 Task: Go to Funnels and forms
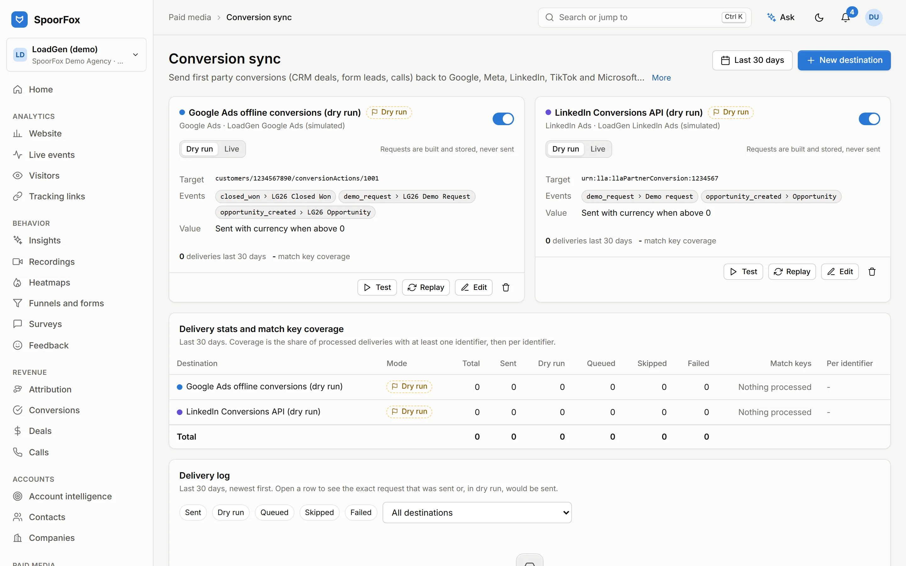[x=76, y=303]
